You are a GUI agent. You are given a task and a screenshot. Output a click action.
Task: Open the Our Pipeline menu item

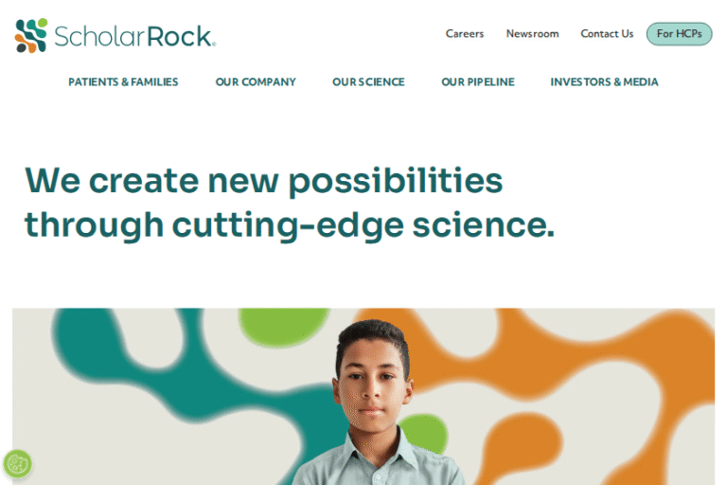click(x=478, y=82)
